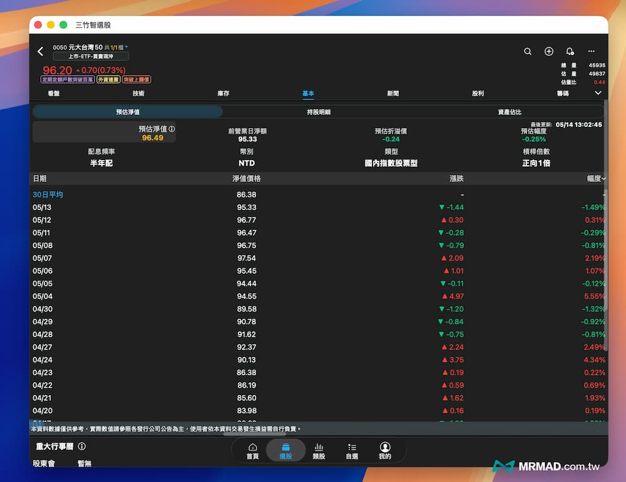626x482 pixels.
Task: Open 類股 chart icon in bottom bar
Action: coord(319,451)
